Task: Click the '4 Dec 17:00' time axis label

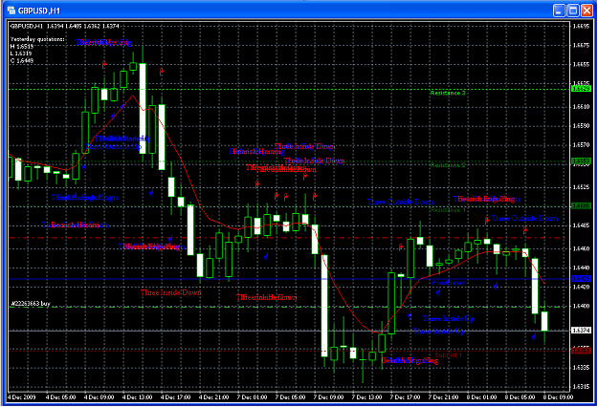Action: click(175, 397)
